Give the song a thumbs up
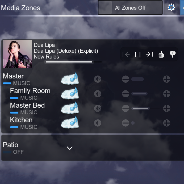 tap(161, 54)
